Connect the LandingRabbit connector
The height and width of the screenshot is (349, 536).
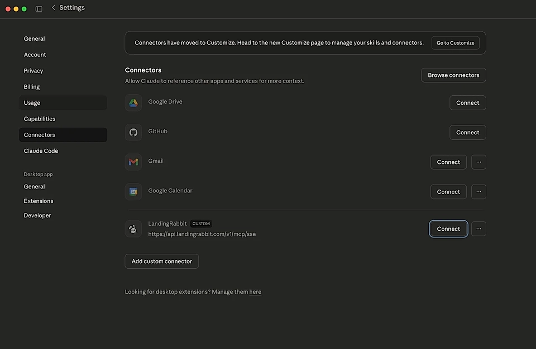pyautogui.click(x=448, y=229)
